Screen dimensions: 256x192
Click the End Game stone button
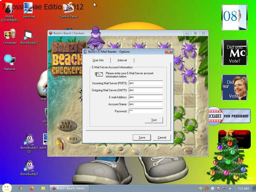click(x=66, y=125)
